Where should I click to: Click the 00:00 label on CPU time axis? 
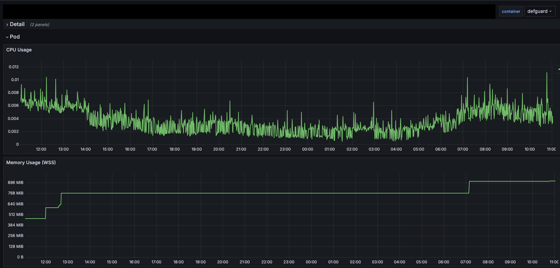click(x=307, y=149)
